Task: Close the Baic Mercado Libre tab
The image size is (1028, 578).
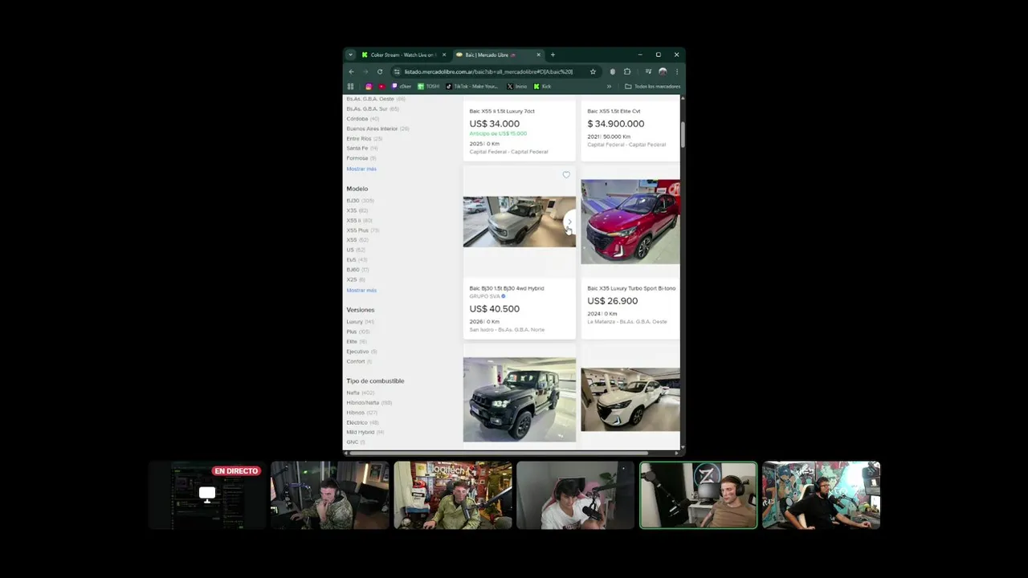Action: pos(538,55)
